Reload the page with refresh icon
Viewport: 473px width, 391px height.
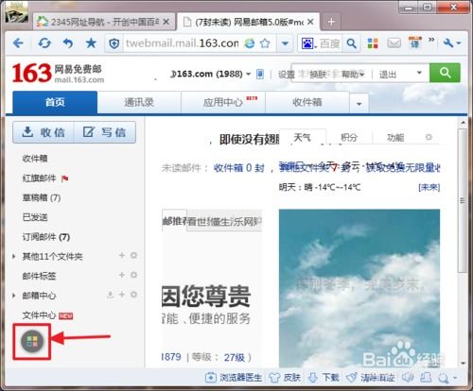pyautogui.click(x=44, y=43)
